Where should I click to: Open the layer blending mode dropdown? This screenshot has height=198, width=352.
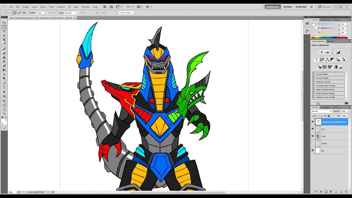(x=321, y=111)
